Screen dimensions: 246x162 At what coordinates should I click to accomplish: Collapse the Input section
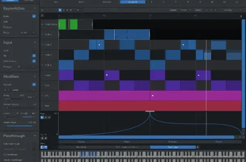(x=34, y=42)
